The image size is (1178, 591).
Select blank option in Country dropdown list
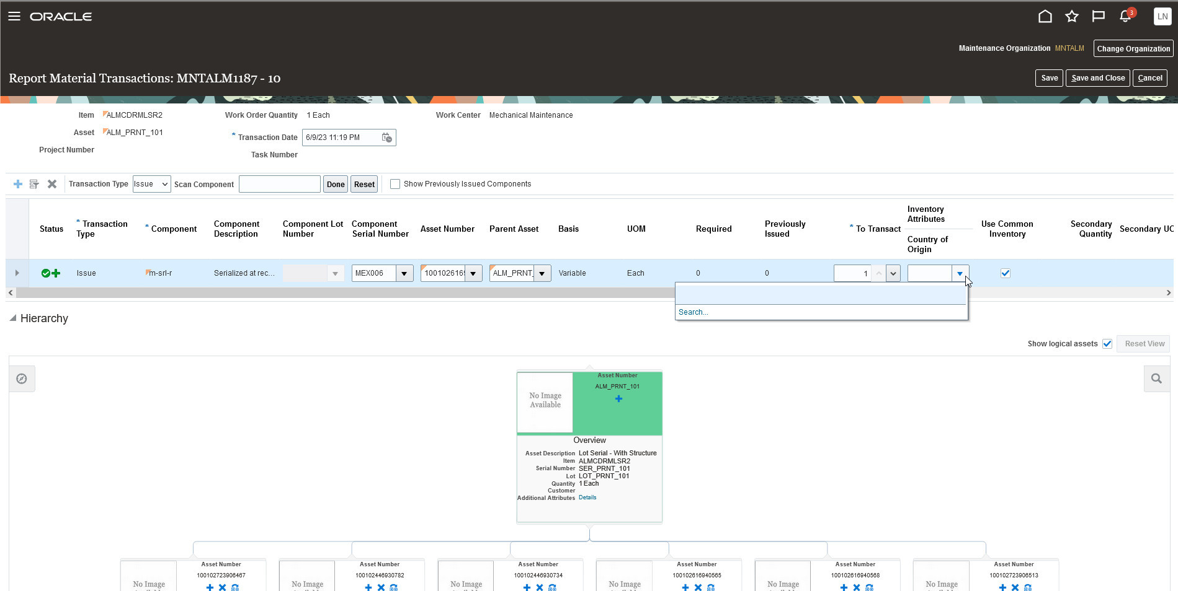point(821,295)
